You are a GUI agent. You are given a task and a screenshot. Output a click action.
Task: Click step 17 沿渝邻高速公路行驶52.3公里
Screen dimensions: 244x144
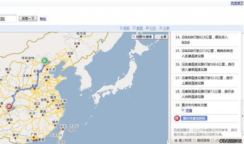click(x=206, y=81)
